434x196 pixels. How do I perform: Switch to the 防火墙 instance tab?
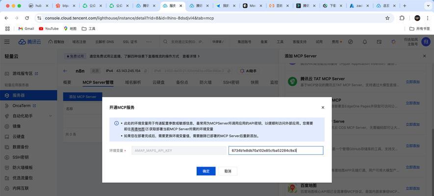tap(205, 82)
